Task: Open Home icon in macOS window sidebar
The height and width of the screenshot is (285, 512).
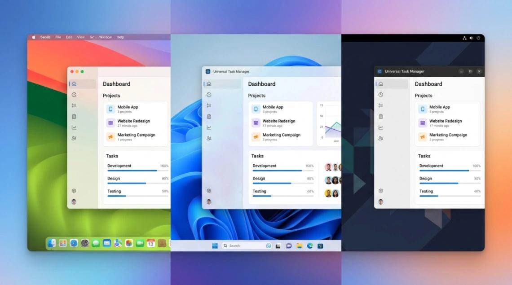Action: coord(74,84)
